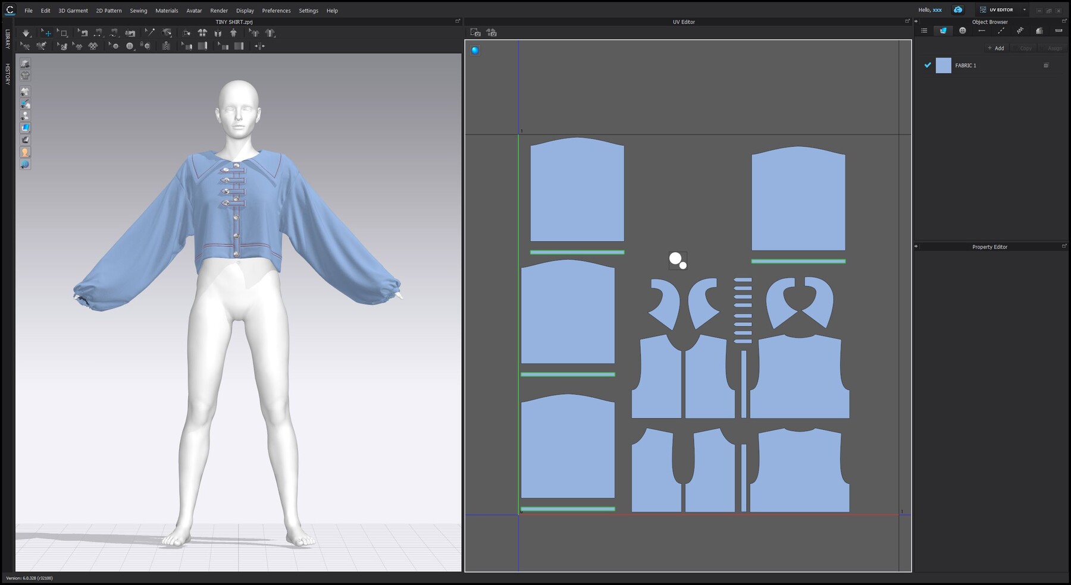Select the Pin tool in the toolbar
The image size is (1071, 585).
tap(150, 33)
